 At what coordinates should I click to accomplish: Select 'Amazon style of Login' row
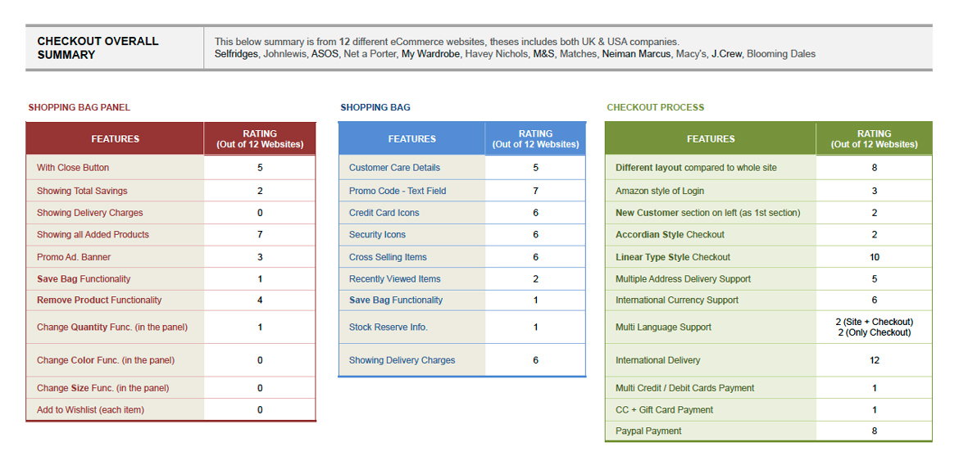[768, 191]
